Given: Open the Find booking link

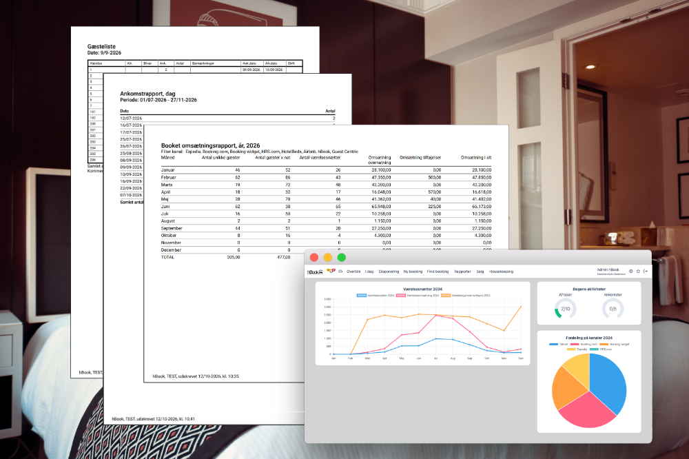Looking at the screenshot, I should [438, 272].
